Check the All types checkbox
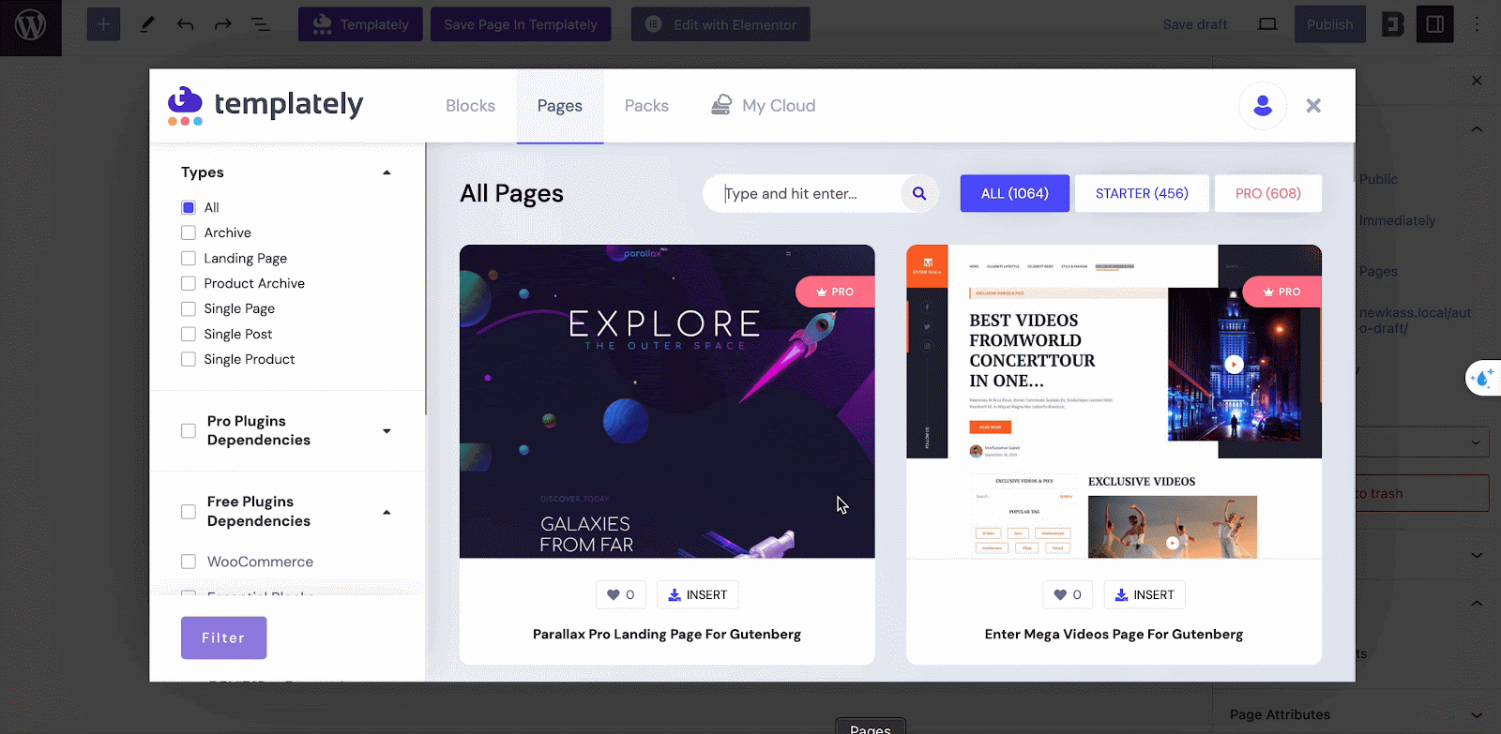 click(189, 207)
